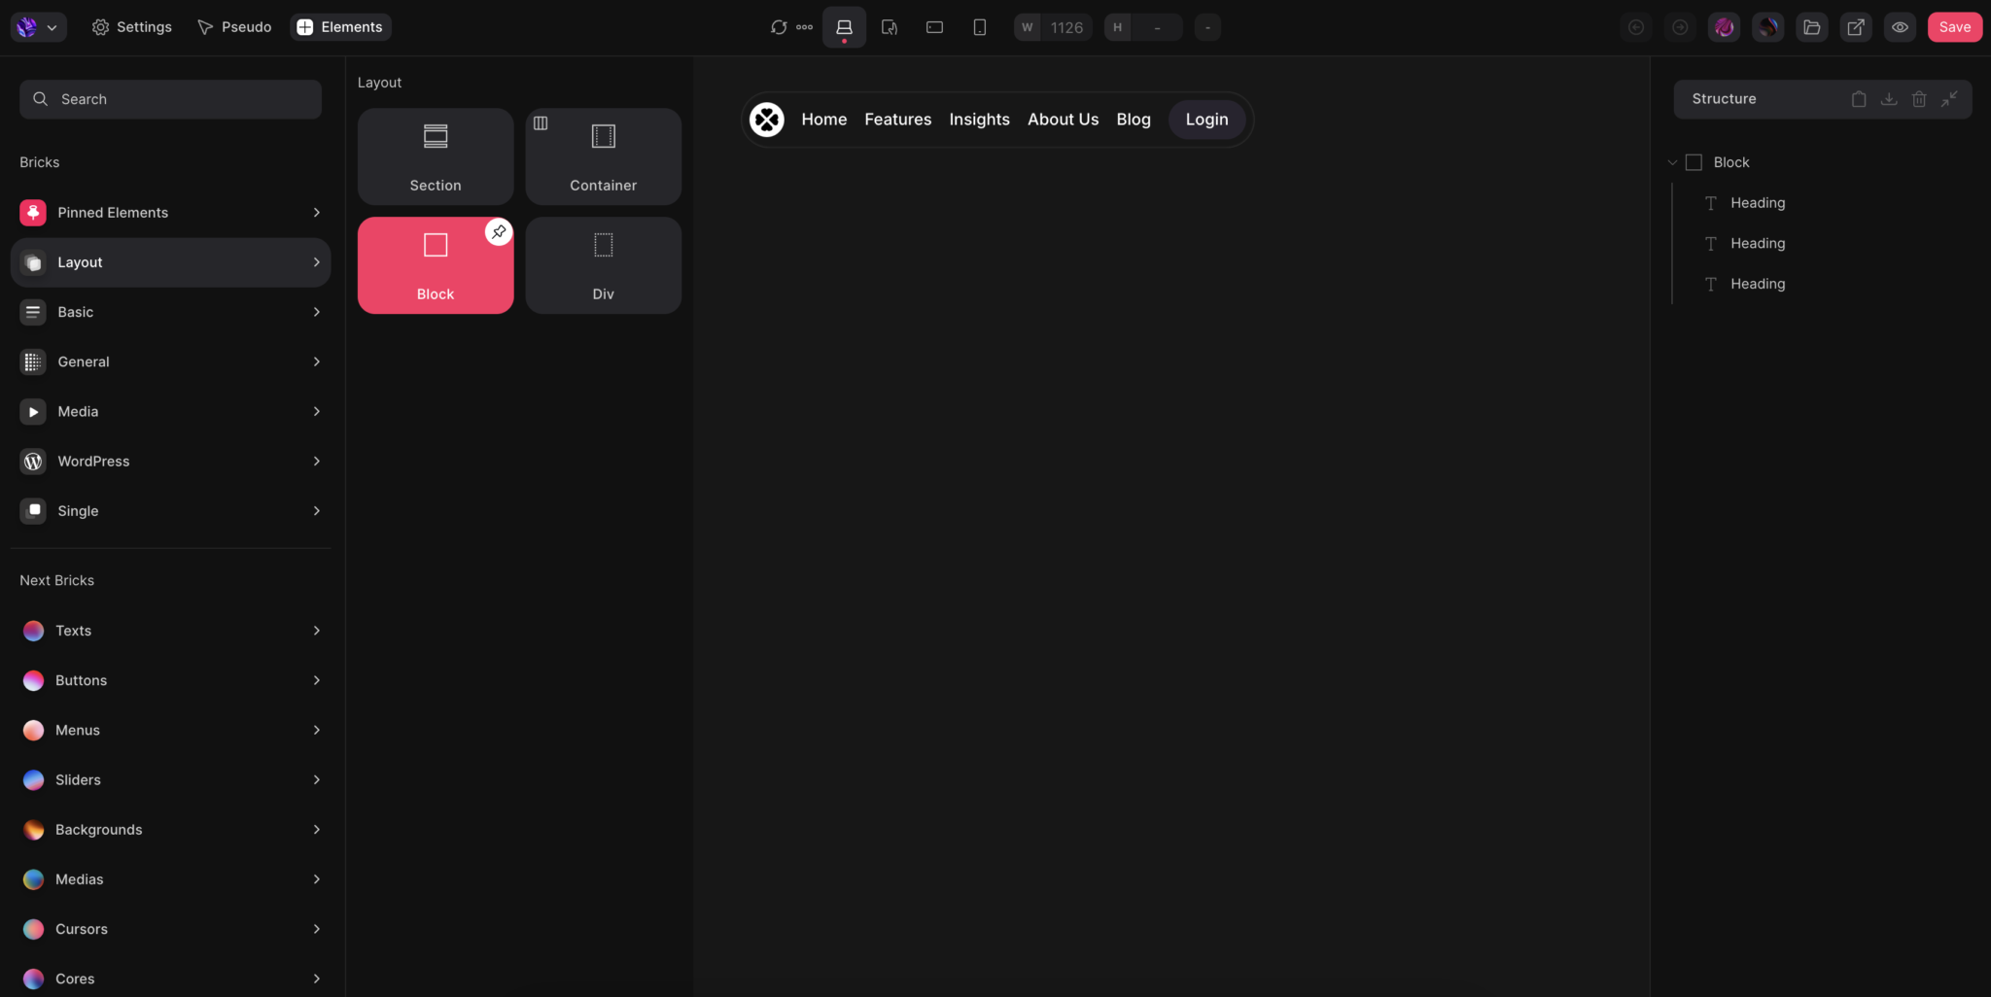Collapse the Block tree item
The width and height of the screenshot is (1991, 997).
[1672, 162]
